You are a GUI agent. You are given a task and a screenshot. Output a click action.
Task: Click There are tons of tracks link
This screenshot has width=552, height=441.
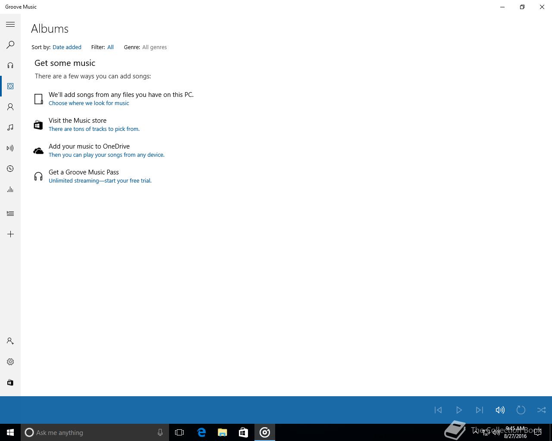(94, 129)
